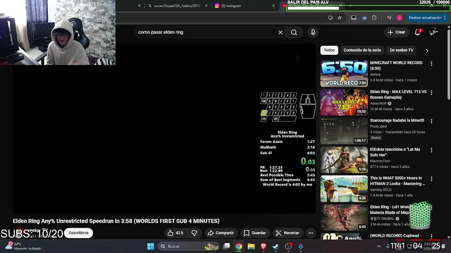Viewport: 451px width, 253px height.
Task: Click channel name Prolly_døm
Action: [x=378, y=126]
